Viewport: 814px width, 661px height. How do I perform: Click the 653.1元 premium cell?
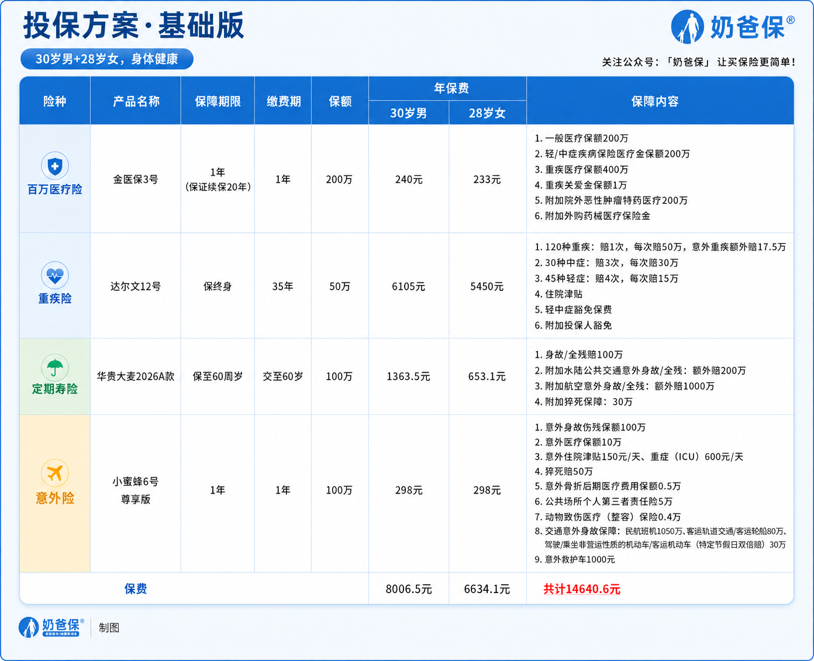487,377
